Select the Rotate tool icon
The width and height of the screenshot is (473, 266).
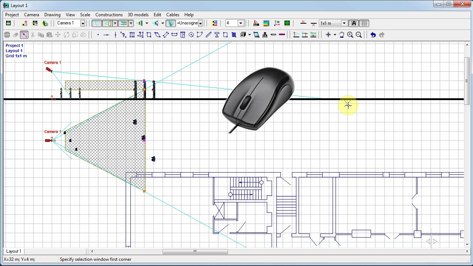pos(67,35)
